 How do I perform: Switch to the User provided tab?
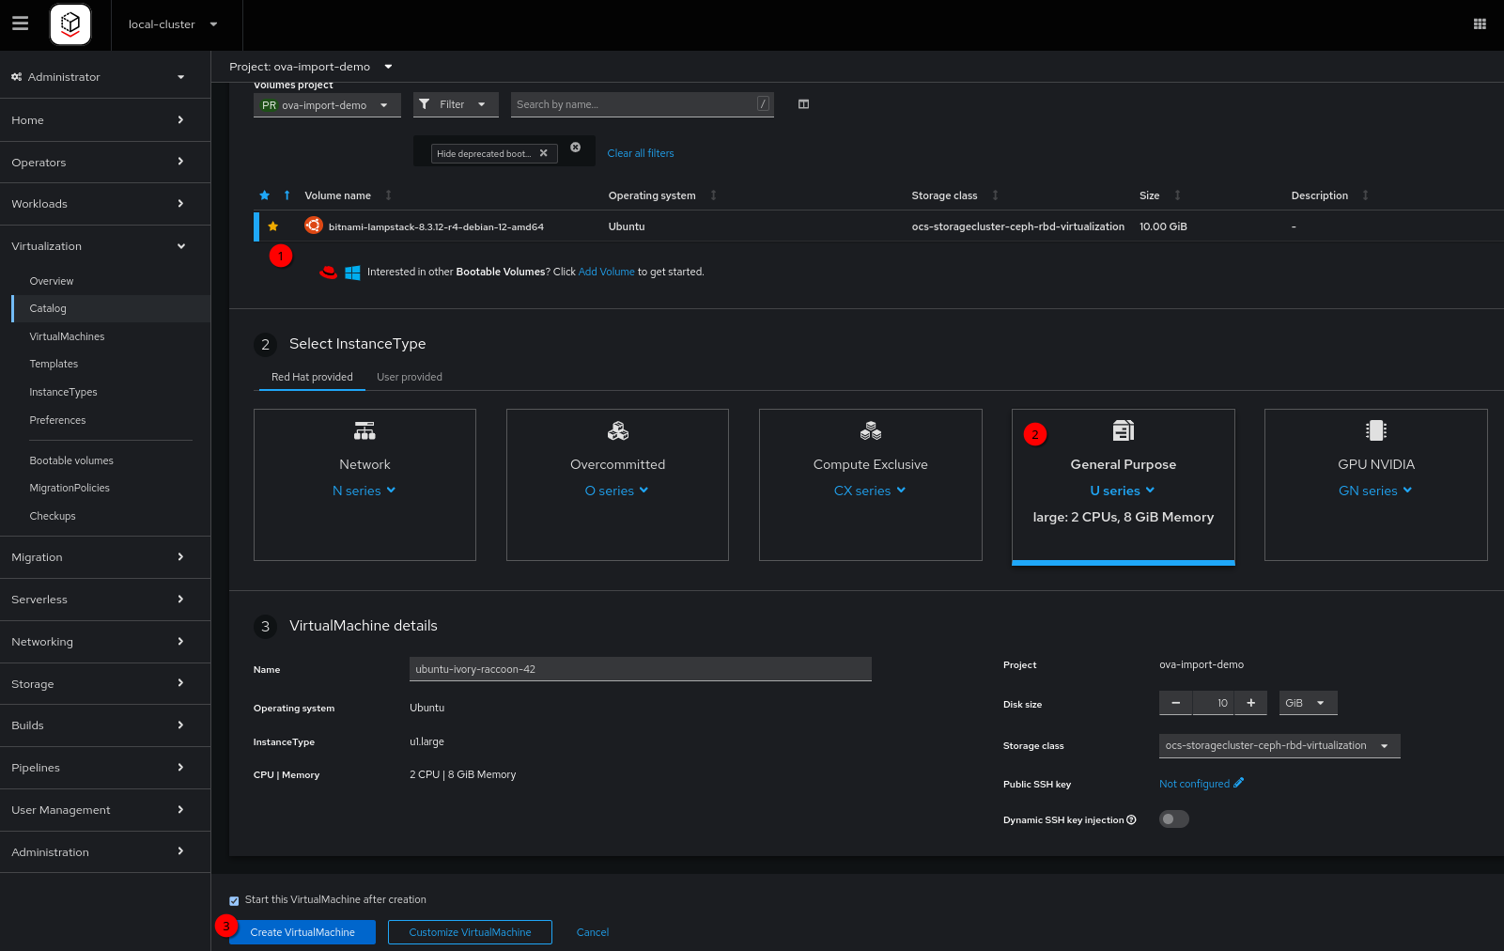410,377
